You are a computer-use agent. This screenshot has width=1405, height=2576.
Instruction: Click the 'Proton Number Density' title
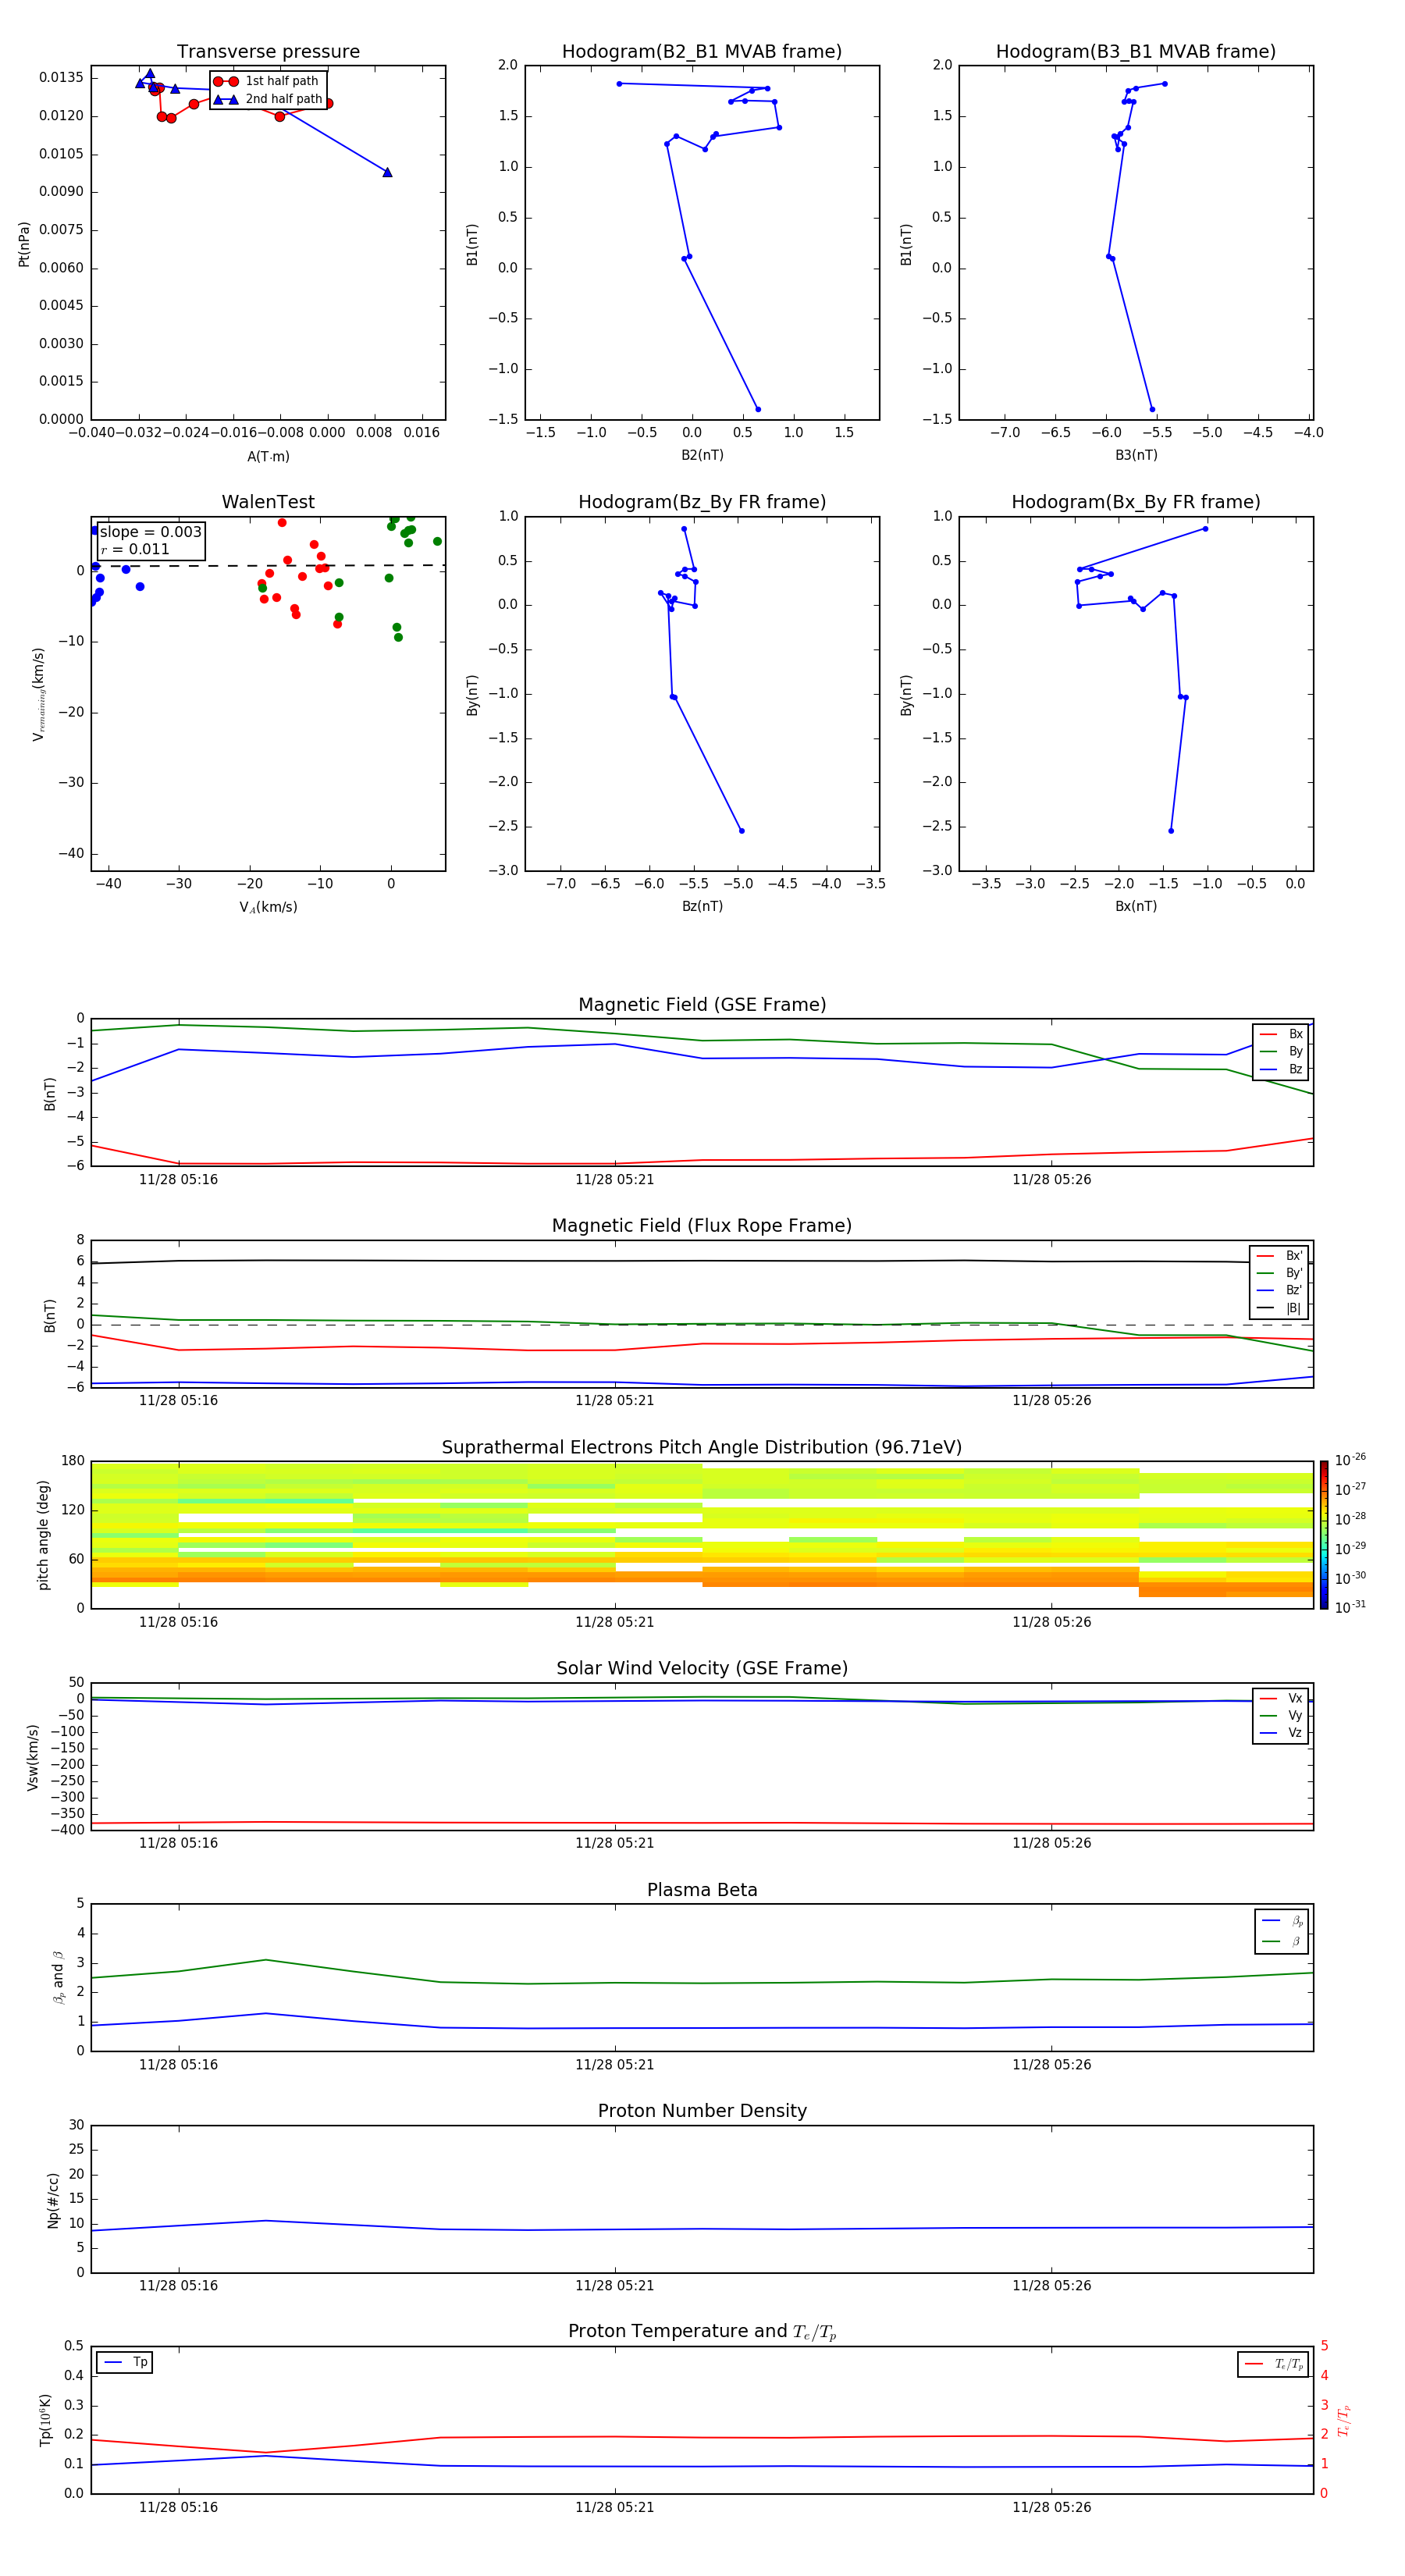tap(702, 2111)
